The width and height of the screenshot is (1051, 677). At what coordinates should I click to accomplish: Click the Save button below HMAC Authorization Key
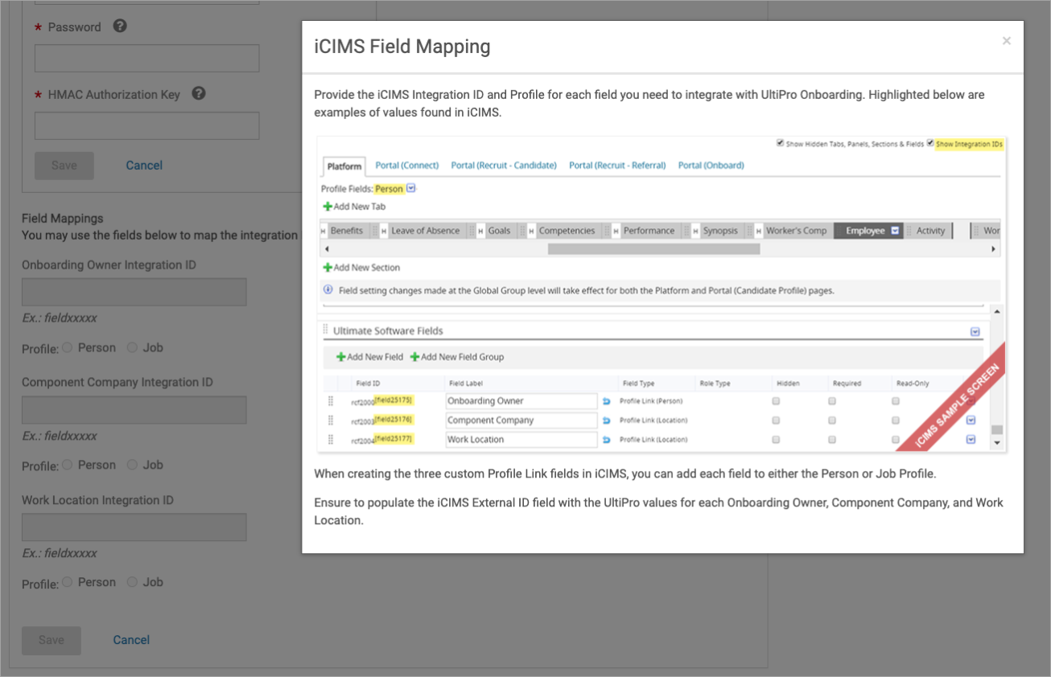pyautogui.click(x=64, y=166)
